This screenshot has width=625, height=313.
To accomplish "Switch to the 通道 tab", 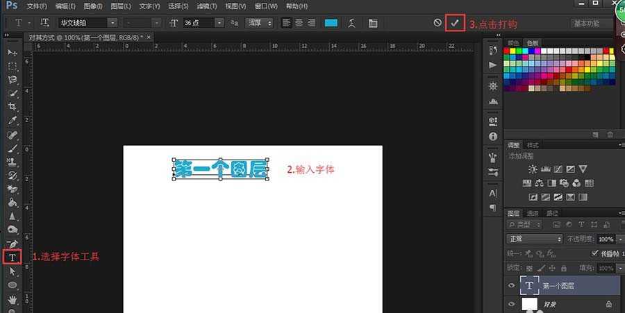I will point(533,213).
